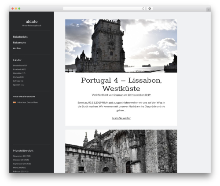Filter posts by Spanien (11)

pyautogui.click(x=18, y=85)
